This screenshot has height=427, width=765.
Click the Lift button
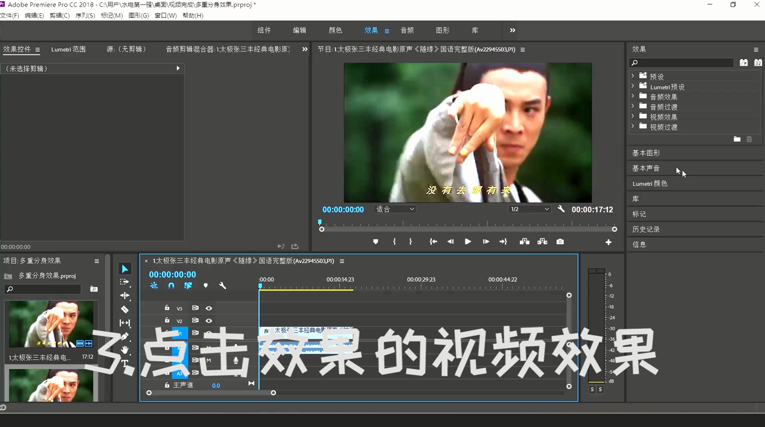tap(525, 242)
